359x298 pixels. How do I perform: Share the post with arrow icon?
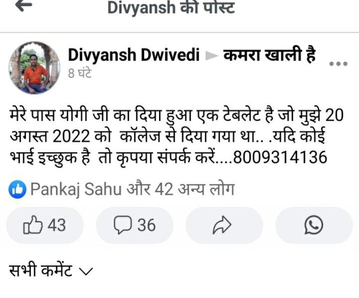[224, 225]
